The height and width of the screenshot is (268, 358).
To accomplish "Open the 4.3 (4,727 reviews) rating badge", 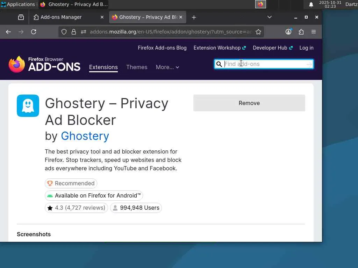I will coord(76,208).
